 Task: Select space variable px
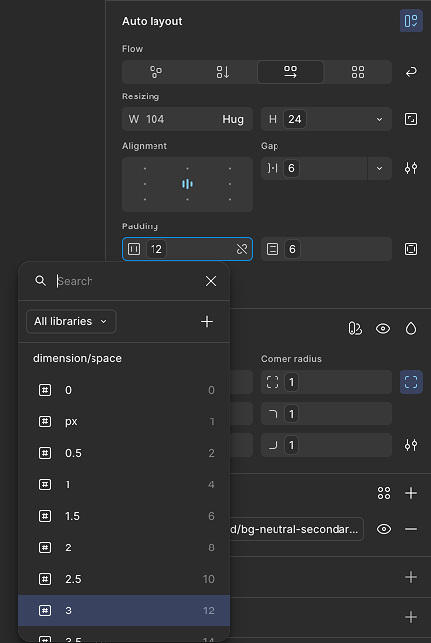(124, 421)
